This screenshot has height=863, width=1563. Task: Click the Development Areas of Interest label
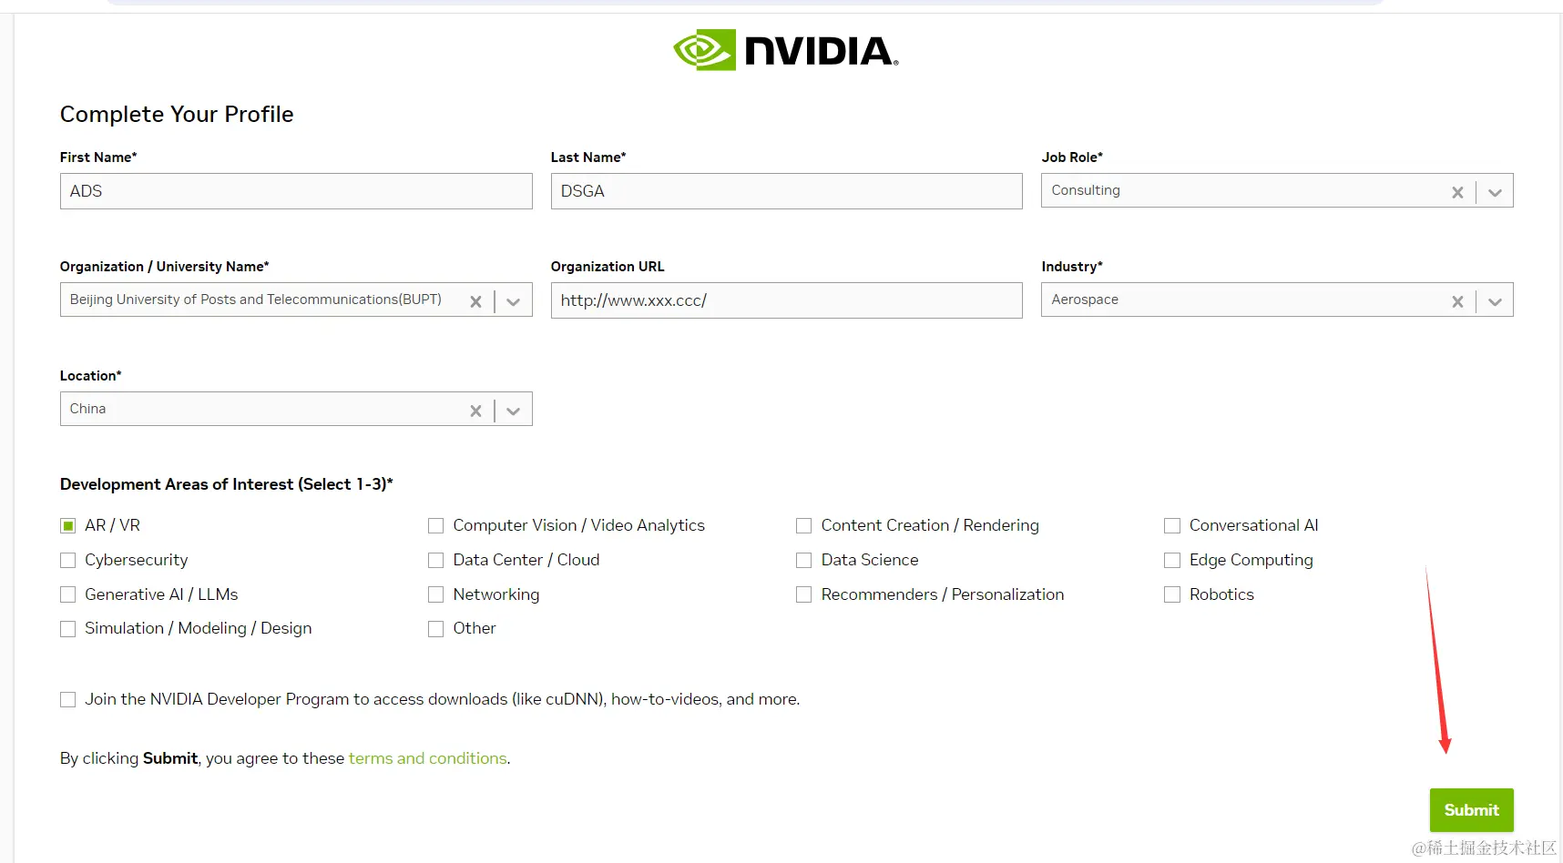(x=226, y=484)
